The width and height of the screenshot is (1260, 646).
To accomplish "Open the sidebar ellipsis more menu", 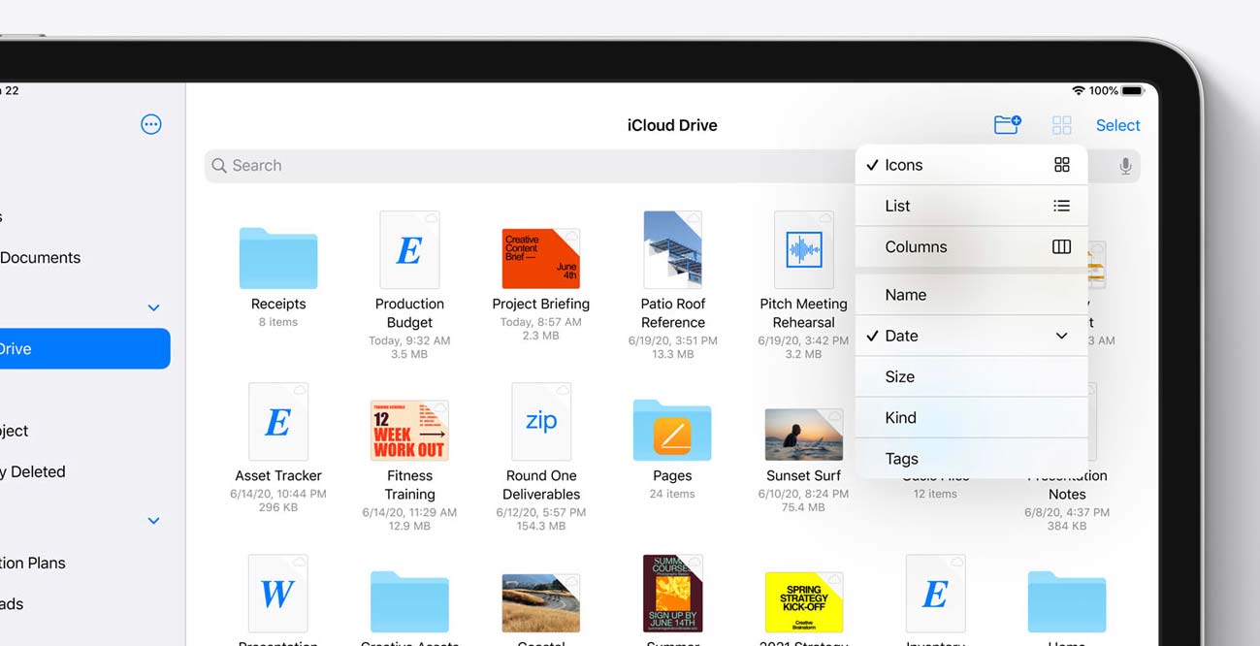I will point(151,124).
